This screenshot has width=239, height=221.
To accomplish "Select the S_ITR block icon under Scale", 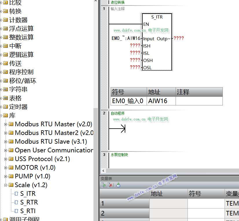I will click(16, 194).
